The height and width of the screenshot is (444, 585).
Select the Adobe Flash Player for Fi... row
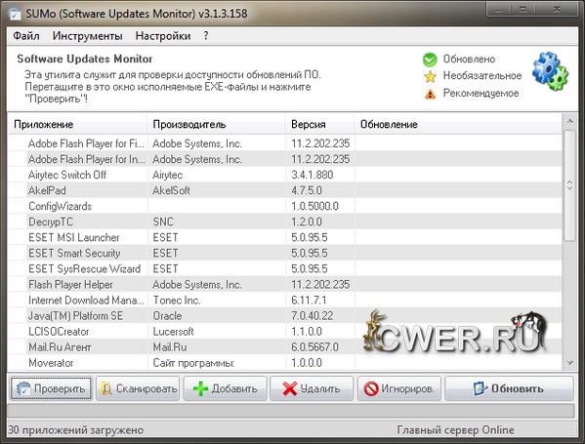pyautogui.click(x=285, y=143)
